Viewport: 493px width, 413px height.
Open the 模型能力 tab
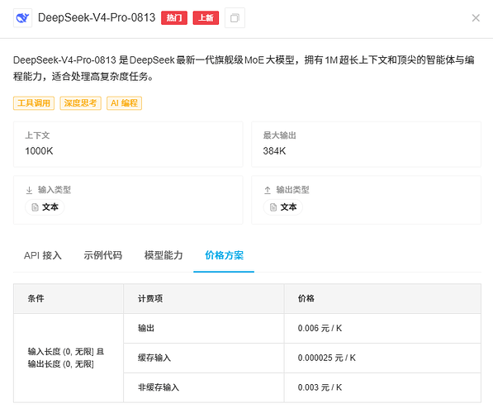(164, 255)
